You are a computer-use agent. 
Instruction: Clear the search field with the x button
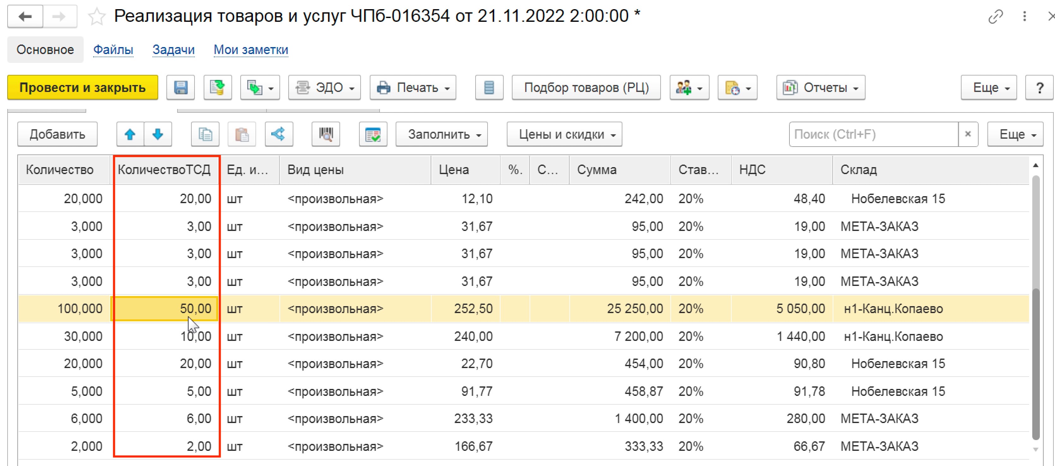[x=968, y=134]
